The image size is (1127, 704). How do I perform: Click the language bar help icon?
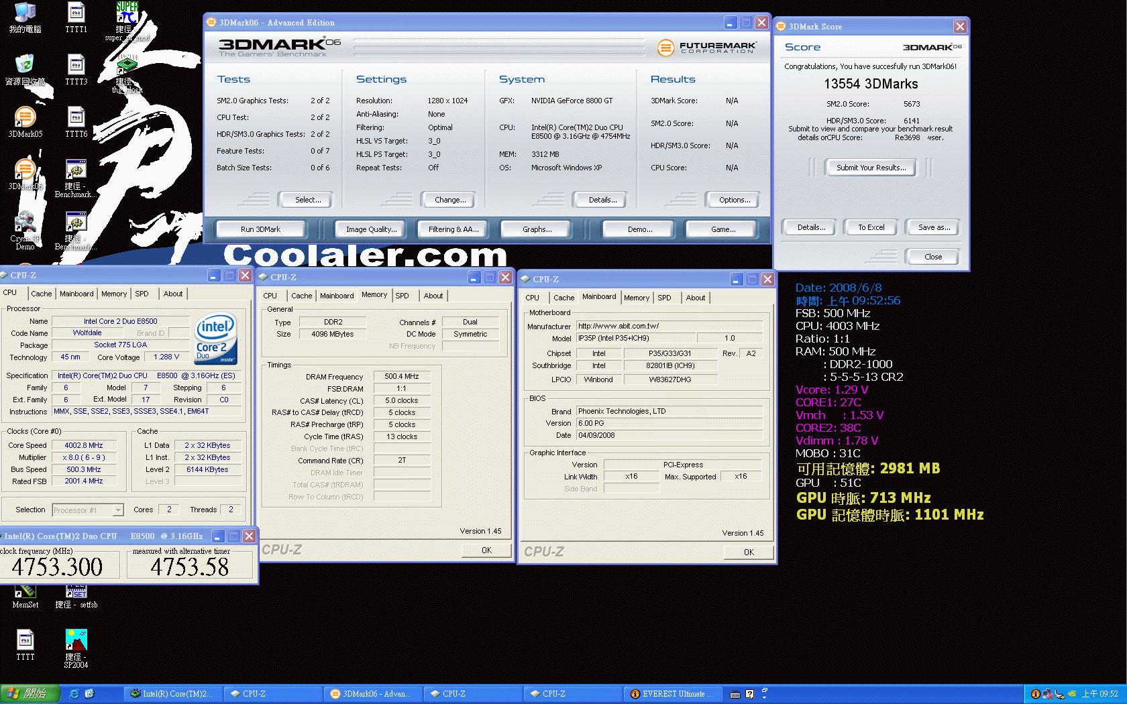[x=750, y=694]
